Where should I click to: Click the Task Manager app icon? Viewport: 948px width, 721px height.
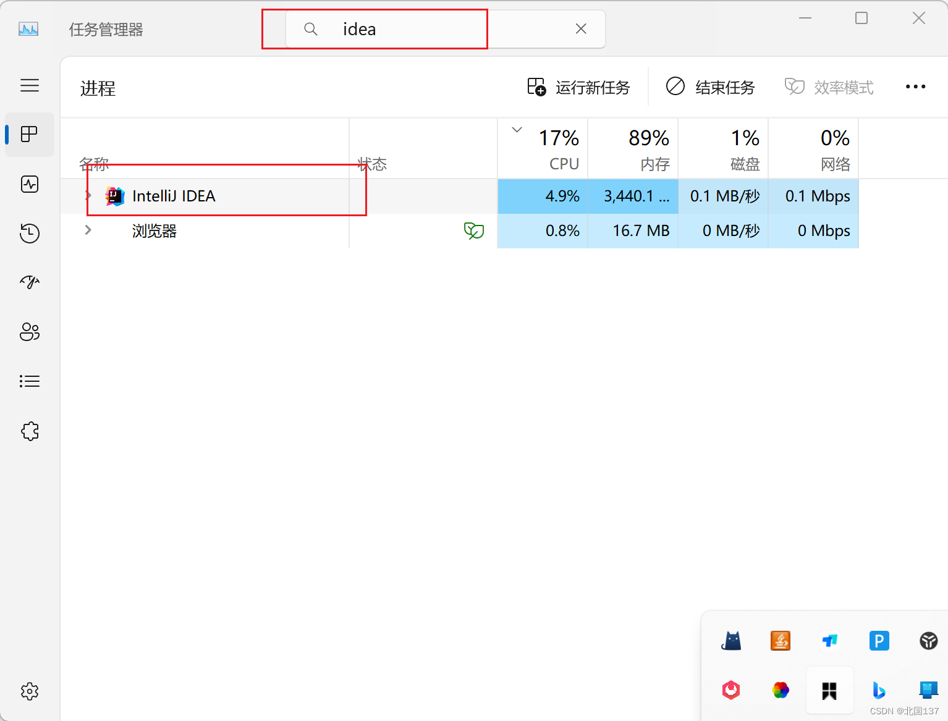click(28, 29)
